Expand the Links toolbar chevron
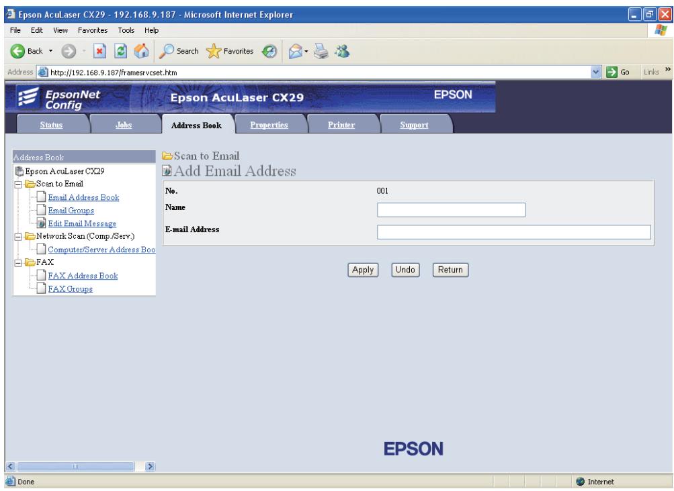The image size is (674, 491). (667, 70)
